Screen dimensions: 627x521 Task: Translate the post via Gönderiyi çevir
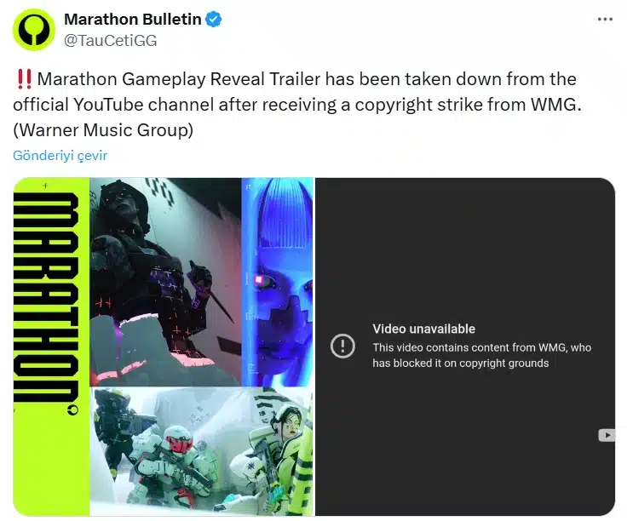pyautogui.click(x=60, y=156)
